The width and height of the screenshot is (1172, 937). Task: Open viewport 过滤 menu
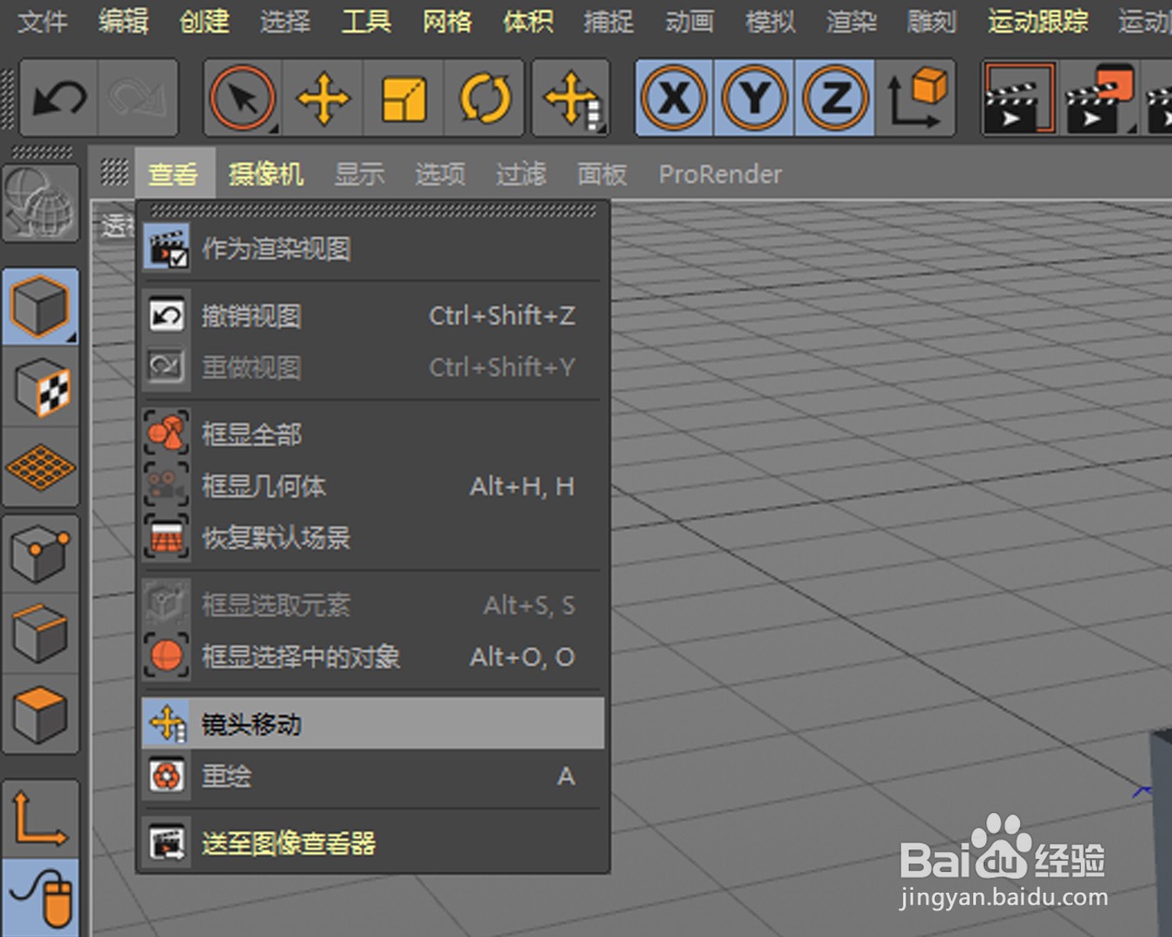click(521, 174)
